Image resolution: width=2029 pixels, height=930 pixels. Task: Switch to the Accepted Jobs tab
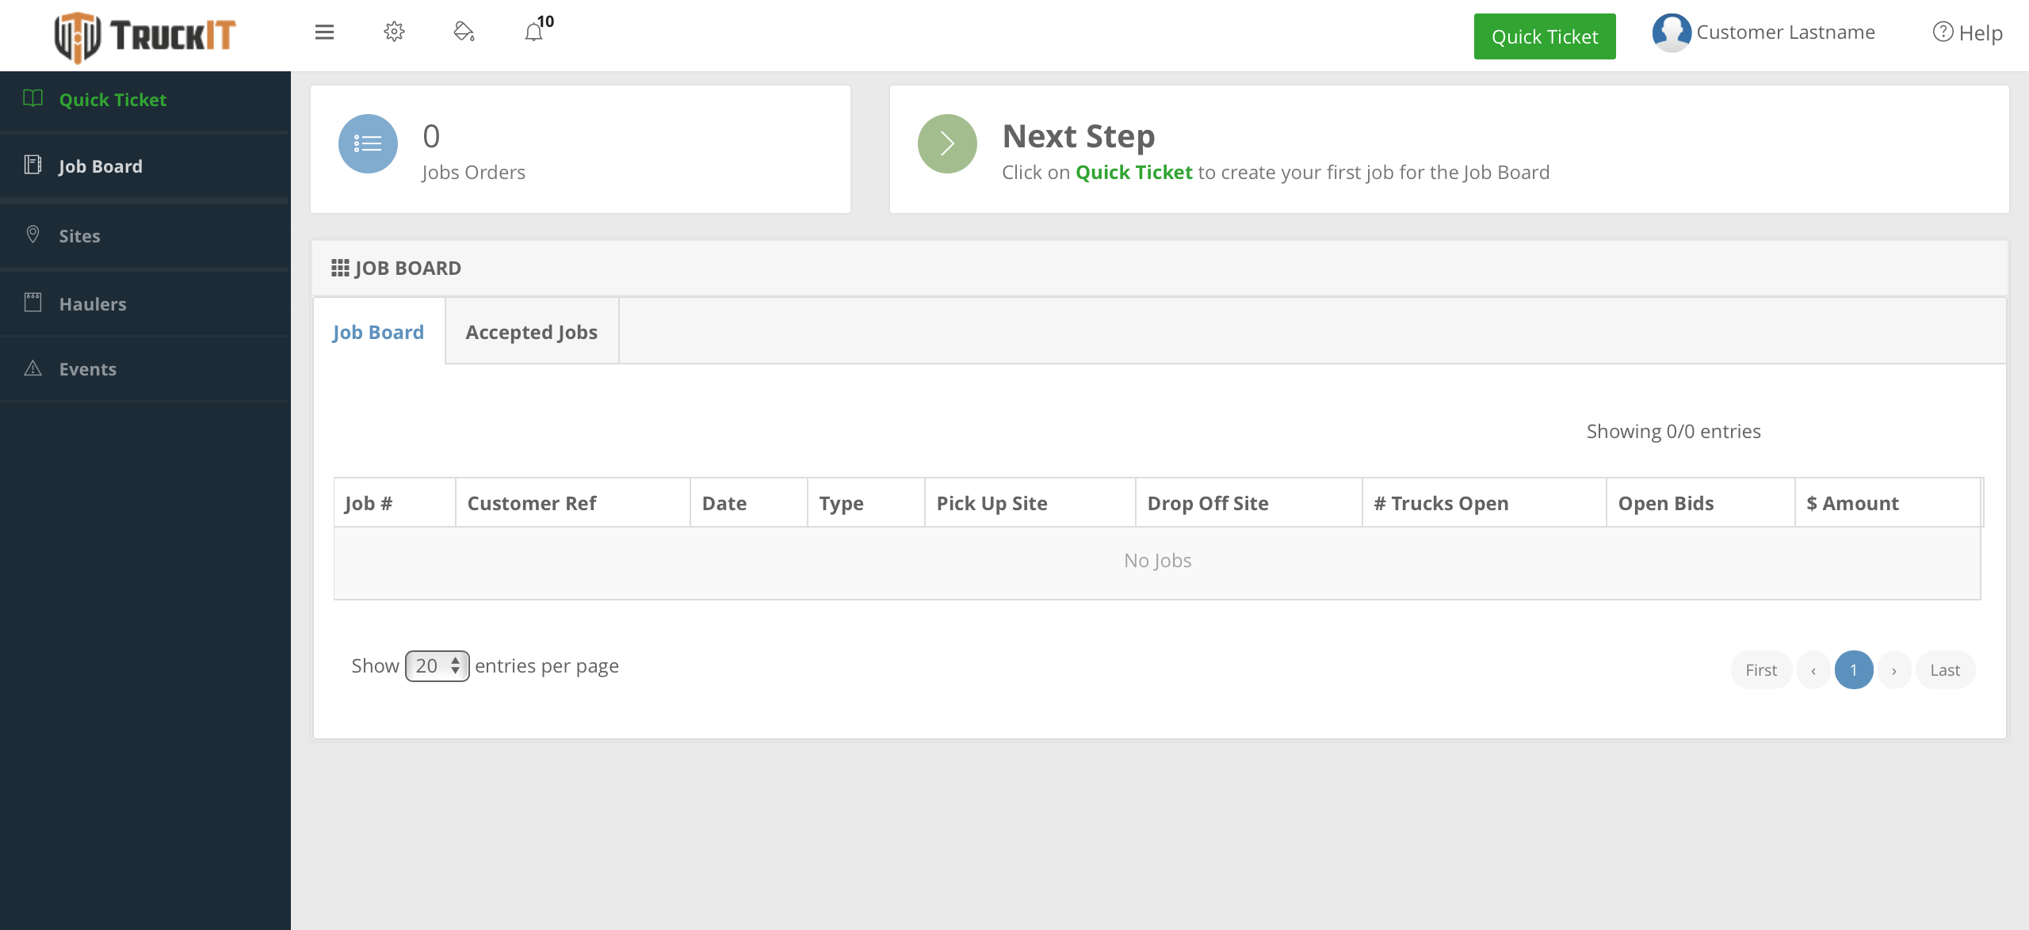(x=531, y=332)
